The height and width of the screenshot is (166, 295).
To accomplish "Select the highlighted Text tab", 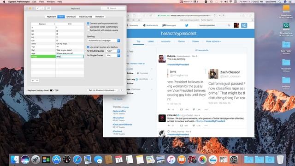I will click(61, 17).
